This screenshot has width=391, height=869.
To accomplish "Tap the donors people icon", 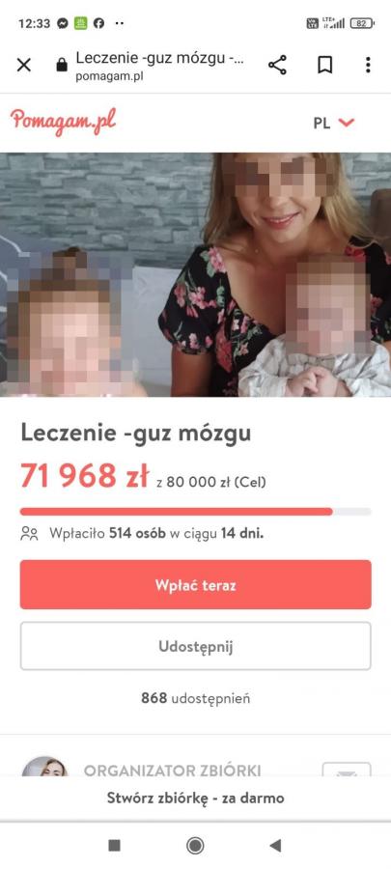I will (x=29, y=534).
